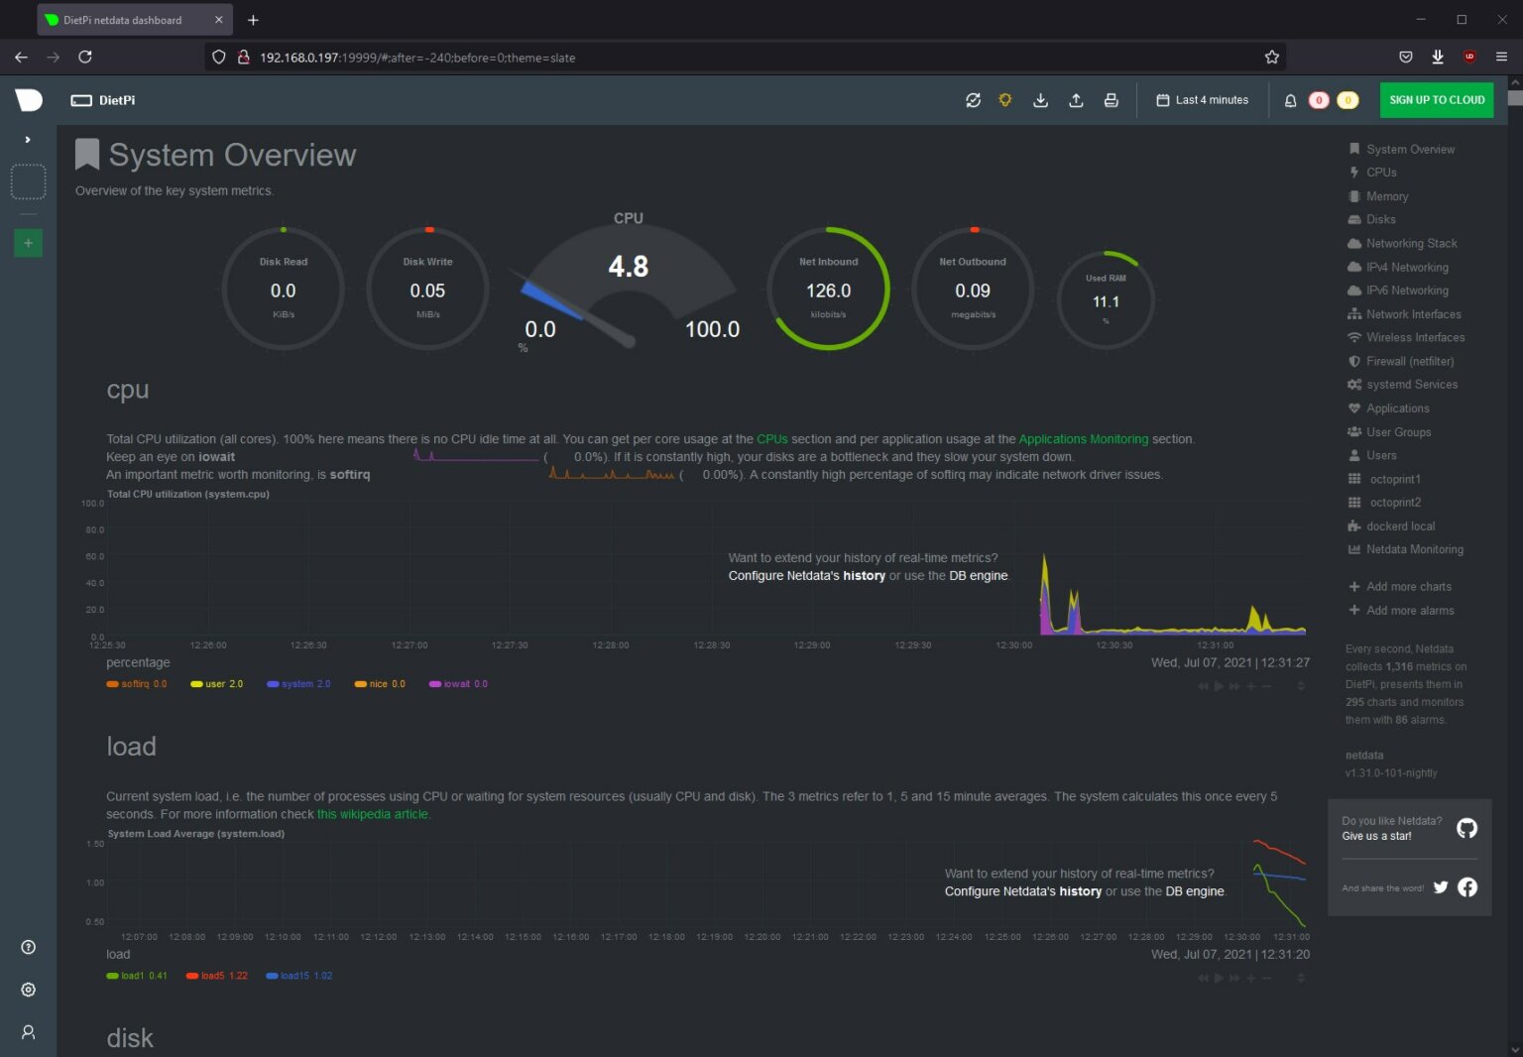Click the lightbulb highlight icon
The image size is (1523, 1057).
pyautogui.click(x=1004, y=100)
